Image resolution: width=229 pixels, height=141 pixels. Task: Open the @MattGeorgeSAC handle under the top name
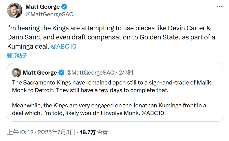click(49, 14)
